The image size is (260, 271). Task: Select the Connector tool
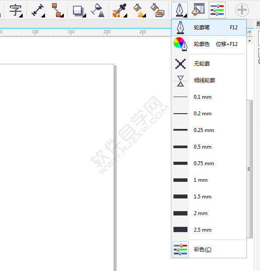[58, 10]
